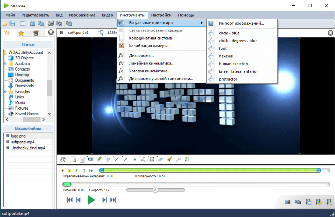Select the perspective grid tool
This screenshot has width=335, height=217.
(x=161, y=159)
